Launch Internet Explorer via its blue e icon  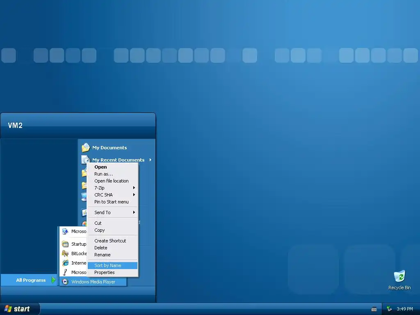click(65, 263)
